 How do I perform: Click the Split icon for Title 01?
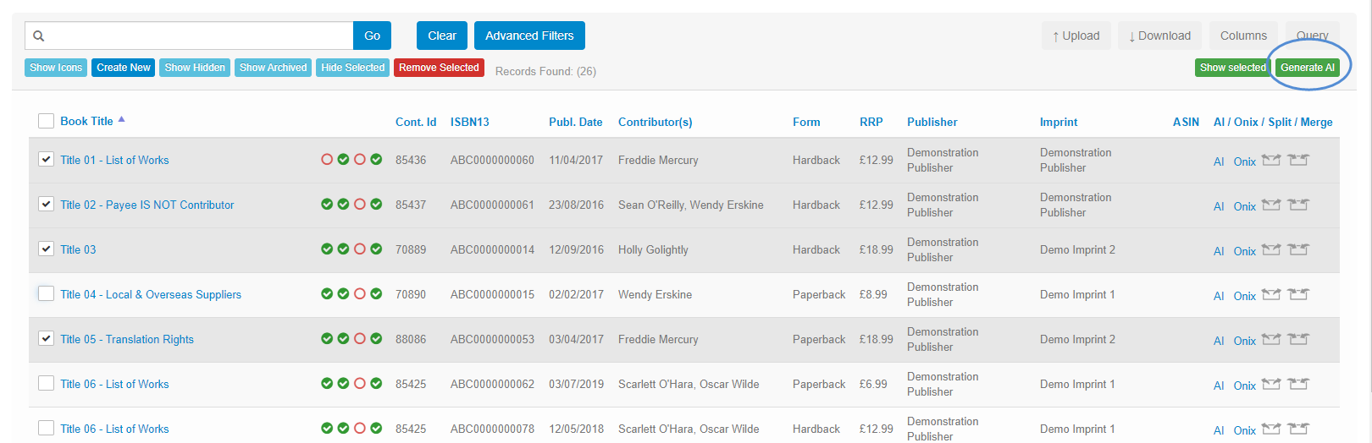point(1270,160)
